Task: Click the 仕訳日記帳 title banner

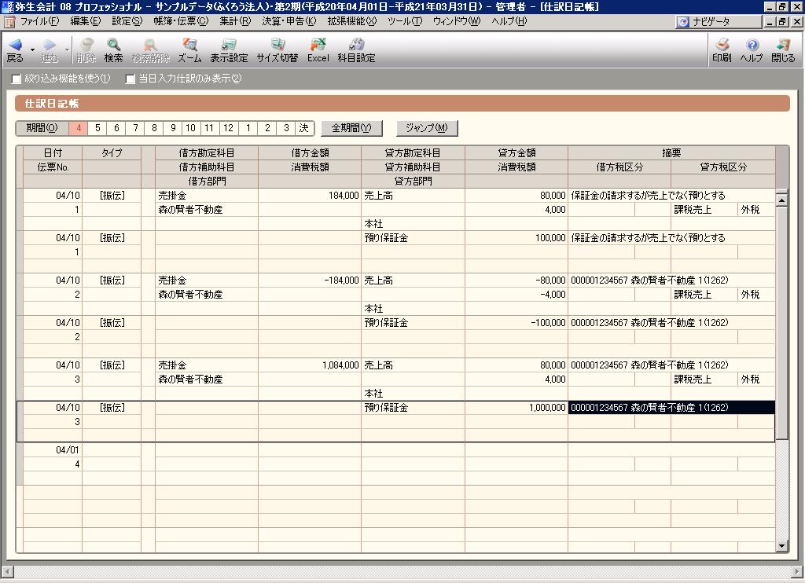Action: point(402,104)
